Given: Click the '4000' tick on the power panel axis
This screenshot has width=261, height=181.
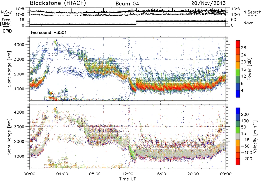Looking at the screenshot, I should pos(19,45).
